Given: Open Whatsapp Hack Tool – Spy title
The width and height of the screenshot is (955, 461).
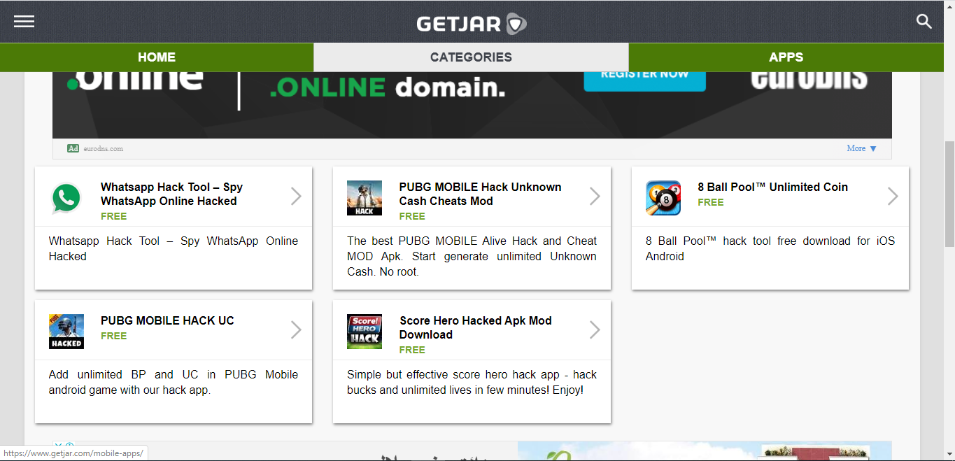Looking at the screenshot, I should click(171, 194).
